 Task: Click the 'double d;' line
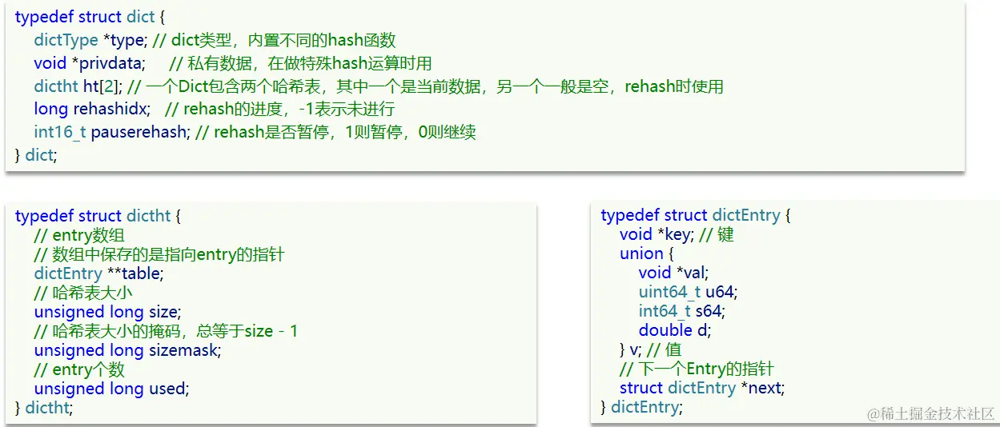(x=675, y=330)
